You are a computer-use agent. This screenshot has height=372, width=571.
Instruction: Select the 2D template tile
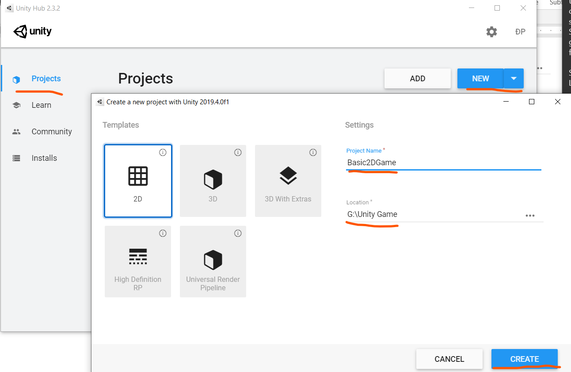(x=138, y=181)
